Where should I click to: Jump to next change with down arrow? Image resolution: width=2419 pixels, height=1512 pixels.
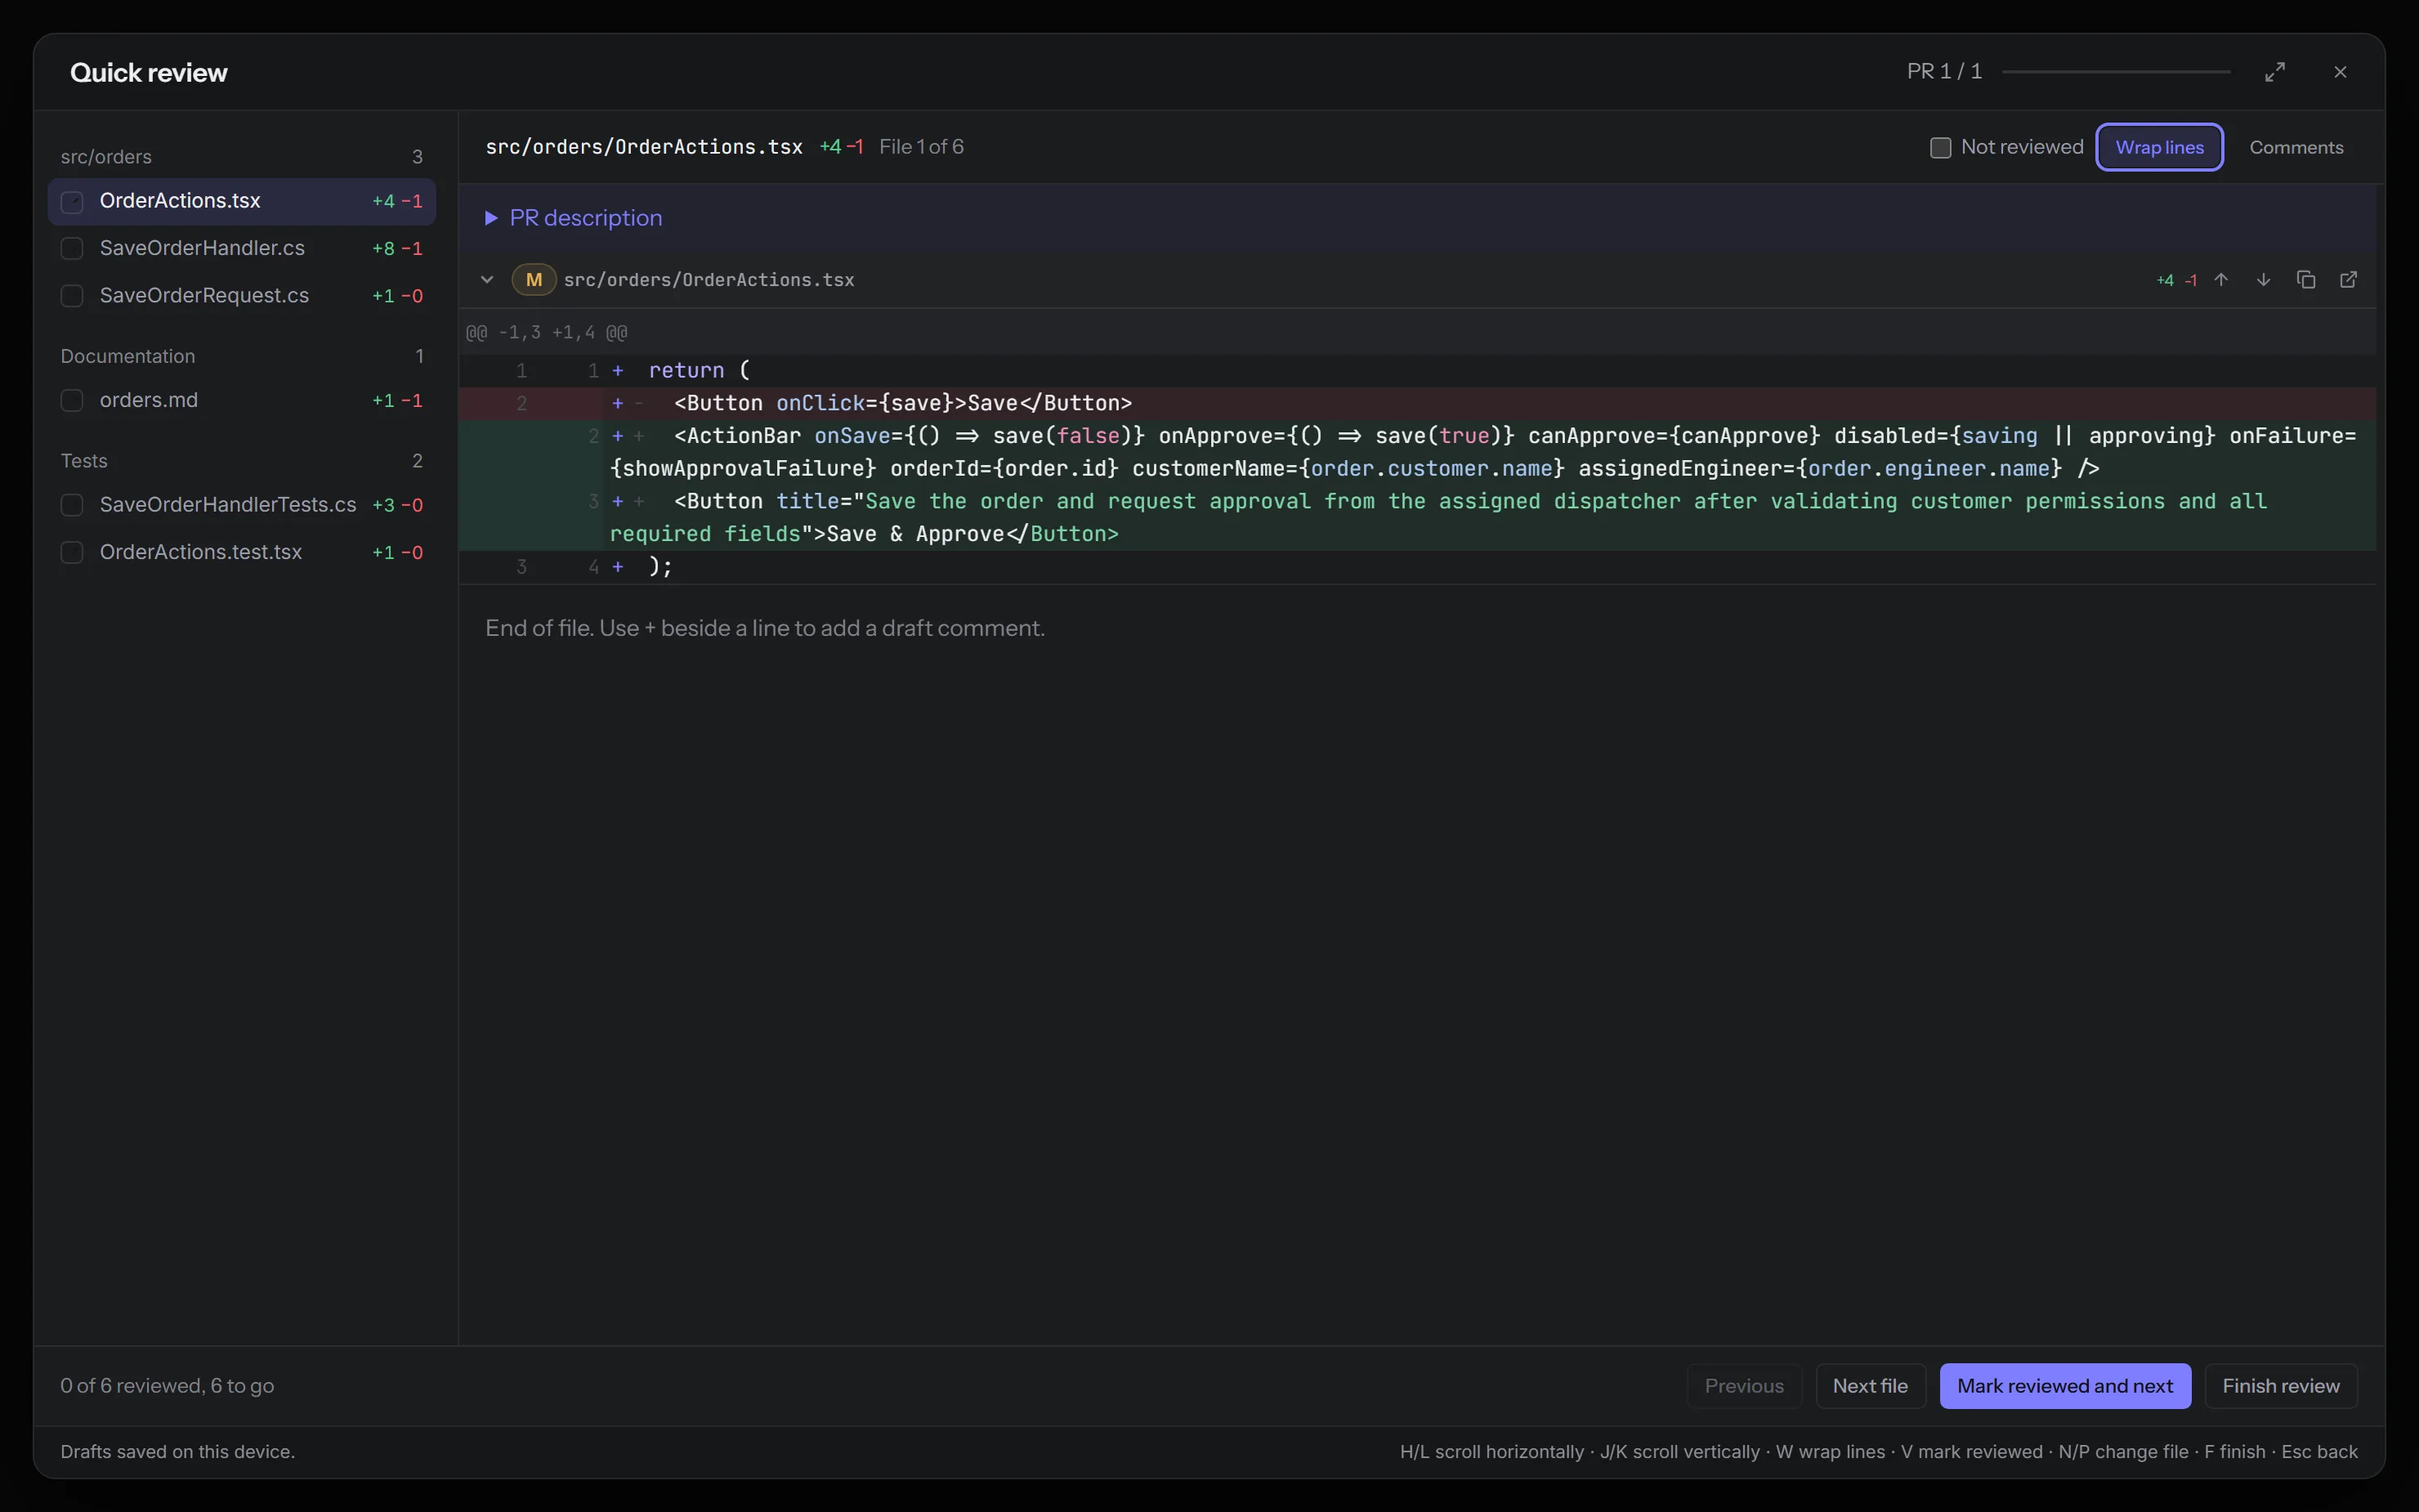click(x=2263, y=280)
